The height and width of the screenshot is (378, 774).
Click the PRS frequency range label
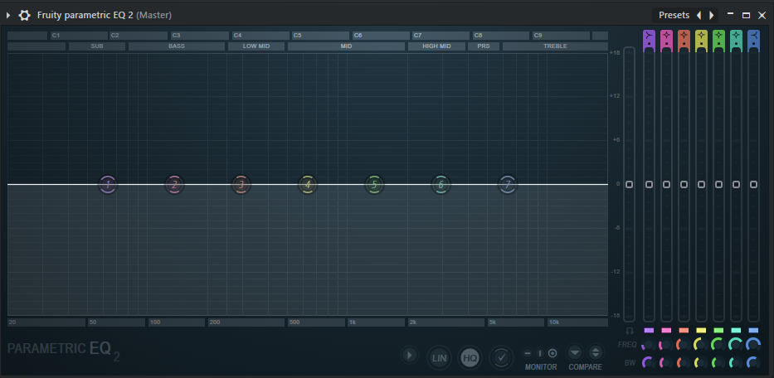click(x=484, y=46)
